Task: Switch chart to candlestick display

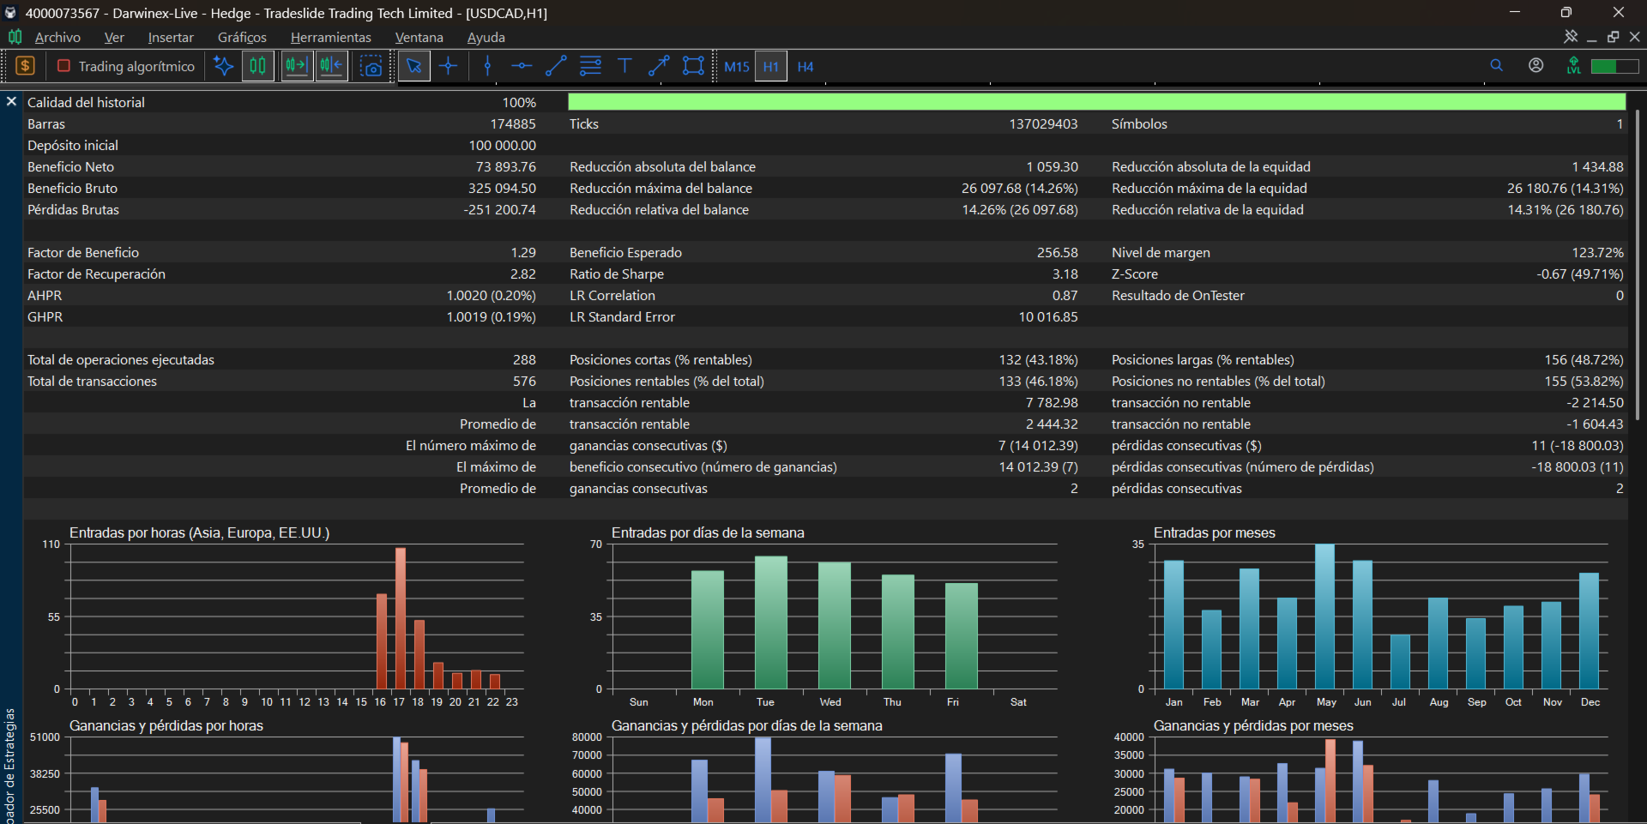Action: 257,66
